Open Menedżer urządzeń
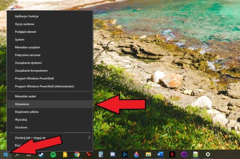 (50, 47)
